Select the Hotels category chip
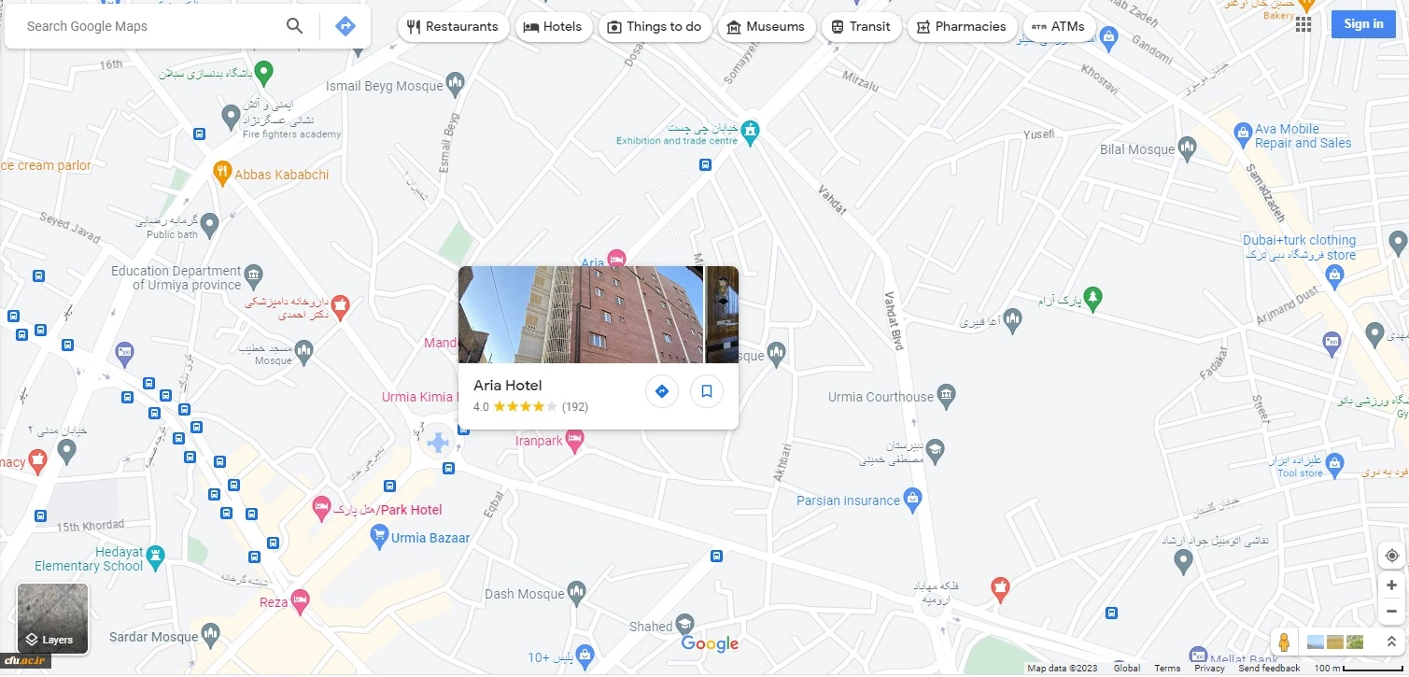Image resolution: width=1409 pixels, height=677 pixels. 553,27
